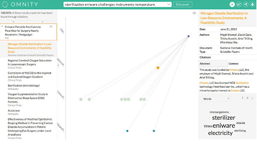Image resolution: width=257 pixels, height=161 pixels.
Task: Click the highlighted 'sterilization' word in abstract
Action: pos(242,83)
